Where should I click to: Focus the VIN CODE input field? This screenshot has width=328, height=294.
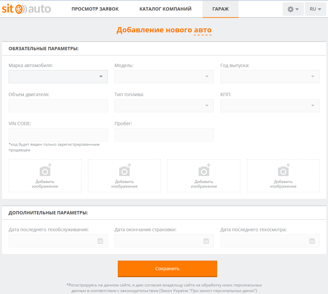pos(58,135)
